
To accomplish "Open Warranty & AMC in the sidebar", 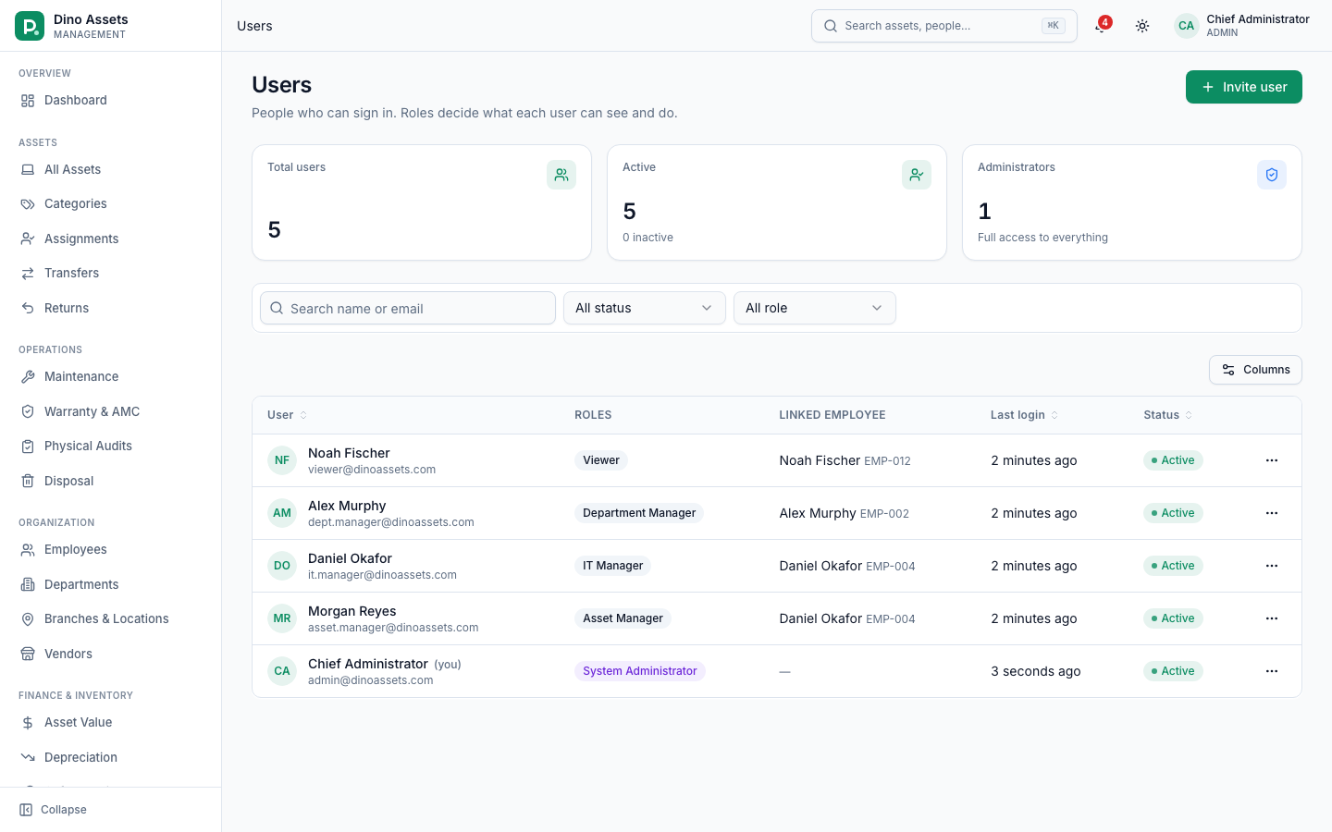I will coord(110,411).
